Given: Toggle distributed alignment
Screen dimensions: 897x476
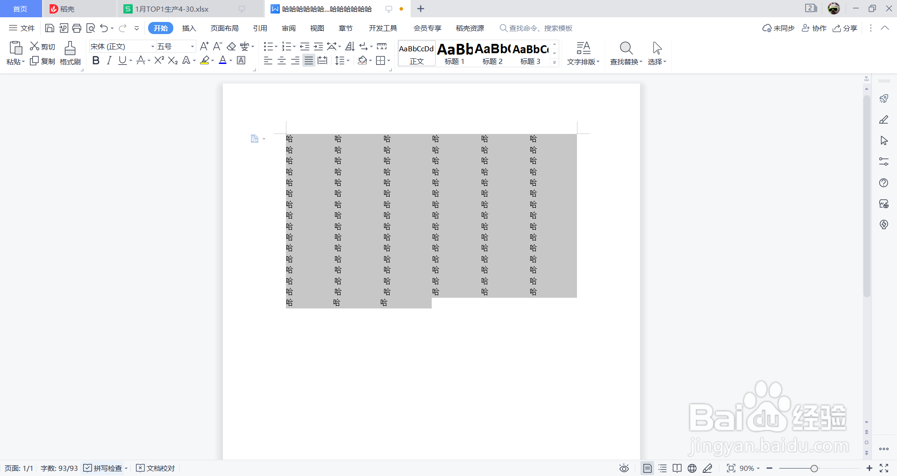Looking at the screenshot, I should click(322, 60).
